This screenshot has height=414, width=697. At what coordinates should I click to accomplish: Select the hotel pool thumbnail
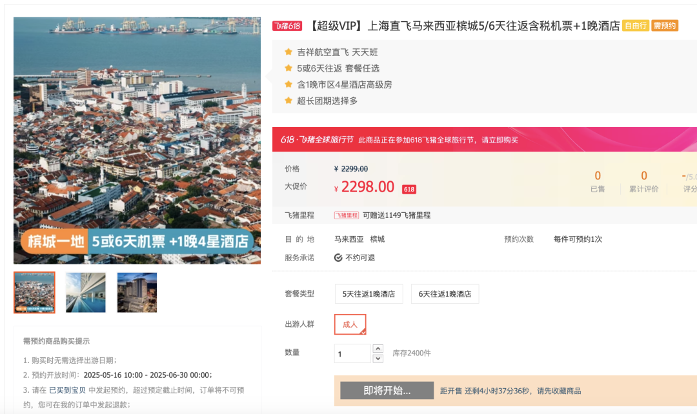coord(86,292)
